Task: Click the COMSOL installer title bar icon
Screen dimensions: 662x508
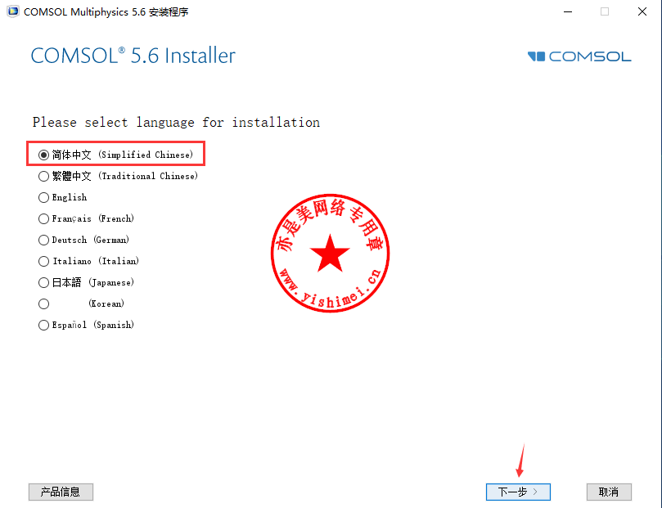Action: [13, 11]
